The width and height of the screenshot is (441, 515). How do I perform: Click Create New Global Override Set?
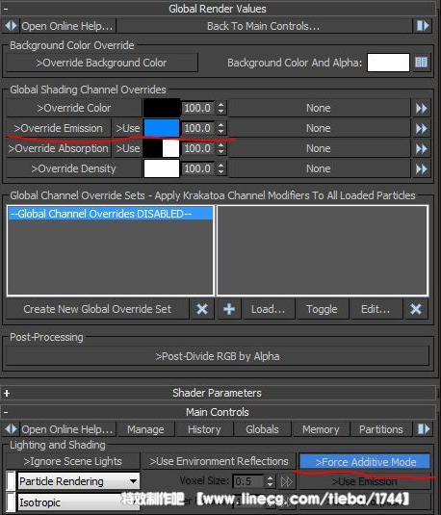pos(97,309)
